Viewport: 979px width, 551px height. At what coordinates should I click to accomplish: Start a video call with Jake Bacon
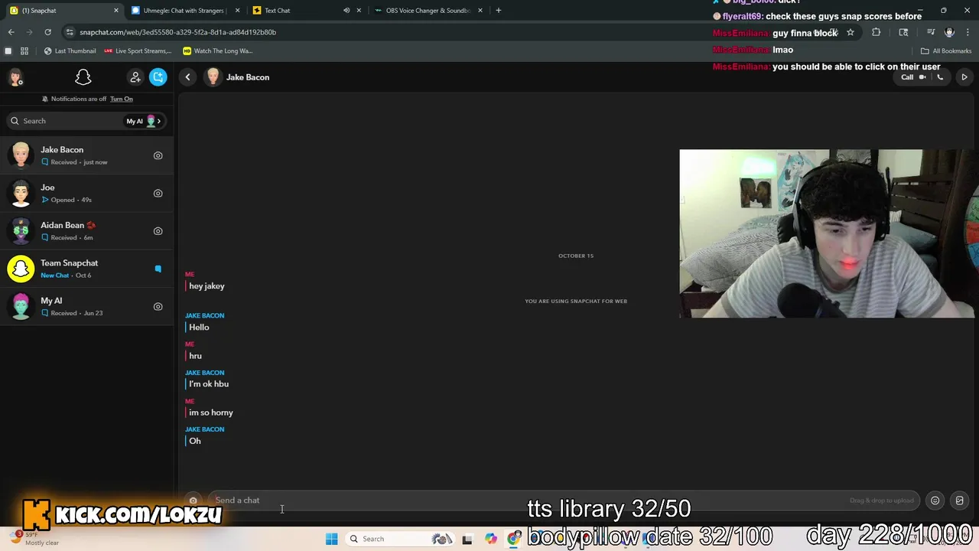click(x=922, y=77)
